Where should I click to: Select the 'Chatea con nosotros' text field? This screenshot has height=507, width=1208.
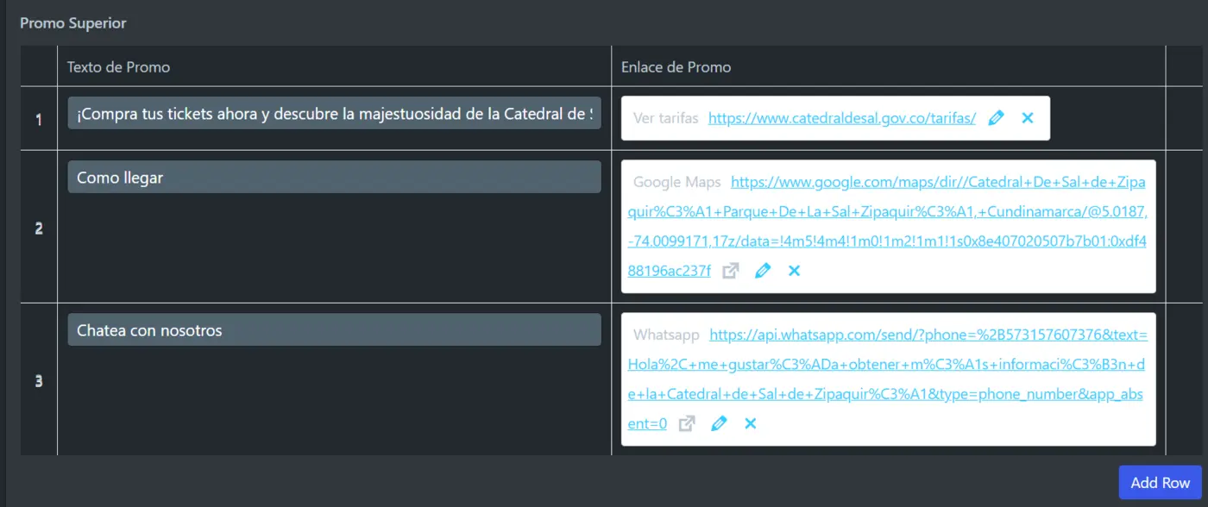click(334, 330)
